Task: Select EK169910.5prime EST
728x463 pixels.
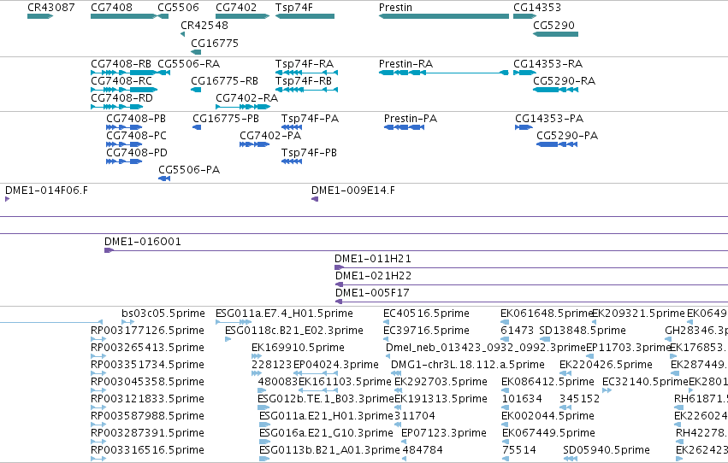Action: tap(257, 356)
